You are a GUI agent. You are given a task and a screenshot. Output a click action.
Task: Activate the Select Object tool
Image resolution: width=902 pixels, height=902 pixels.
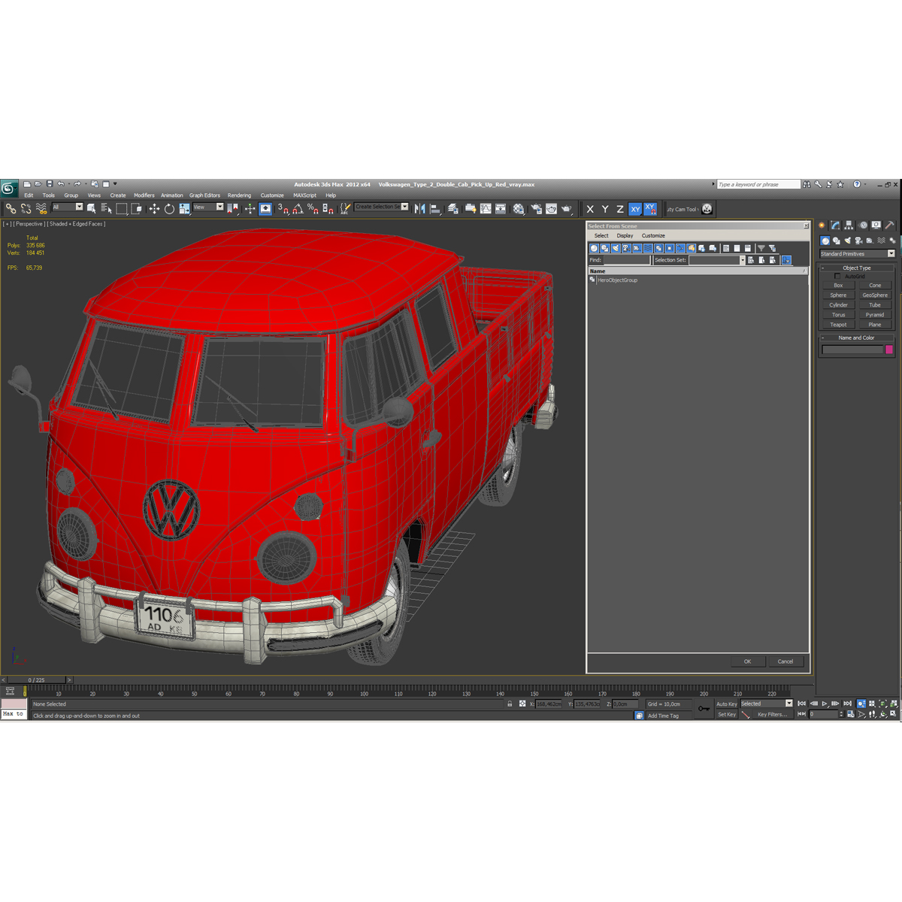91,208
